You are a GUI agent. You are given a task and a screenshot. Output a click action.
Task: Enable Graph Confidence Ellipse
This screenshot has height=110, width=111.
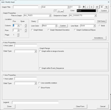(75, 30)
